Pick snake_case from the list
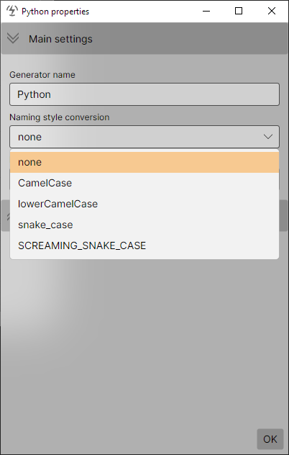The width and height of the screenshot is (289, 455). click(x=144, y=225)
